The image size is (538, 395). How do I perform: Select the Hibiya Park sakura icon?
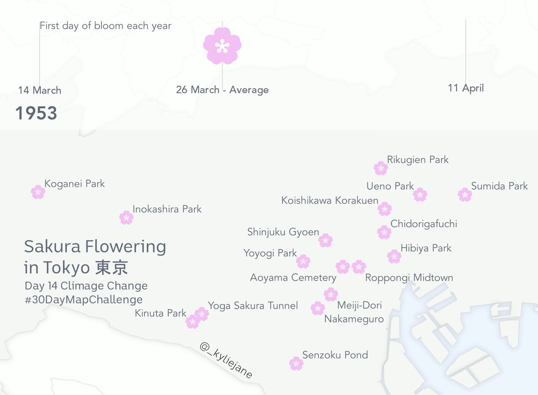point(394,256)
